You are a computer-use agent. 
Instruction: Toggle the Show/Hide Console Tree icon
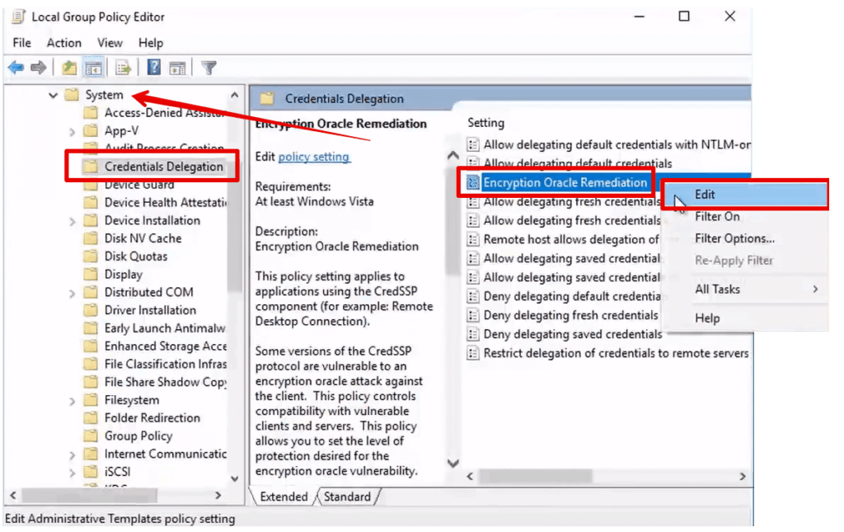pyautogui.click(x=91, y=67)
